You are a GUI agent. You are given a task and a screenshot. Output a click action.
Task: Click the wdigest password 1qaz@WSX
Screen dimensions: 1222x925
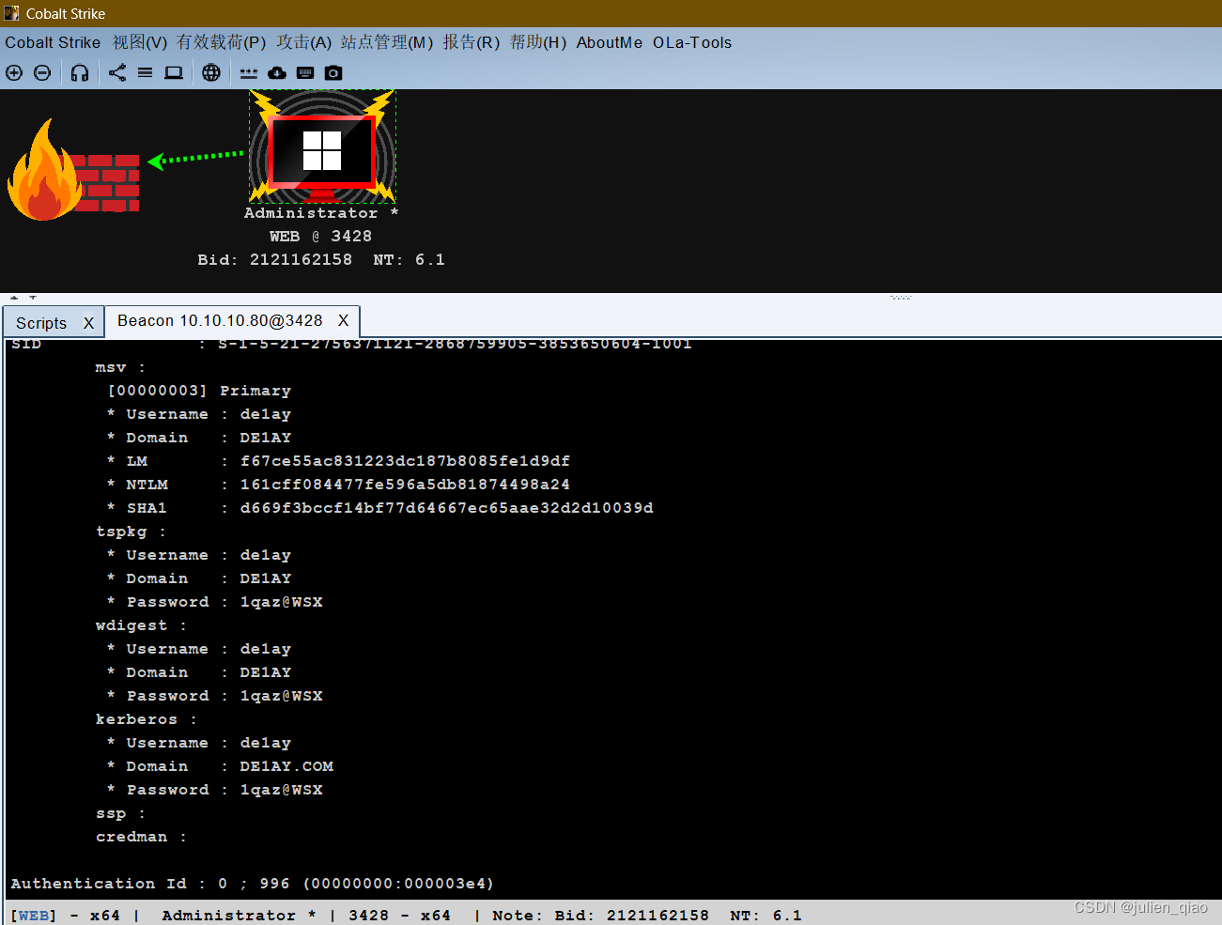coord(281,696)
